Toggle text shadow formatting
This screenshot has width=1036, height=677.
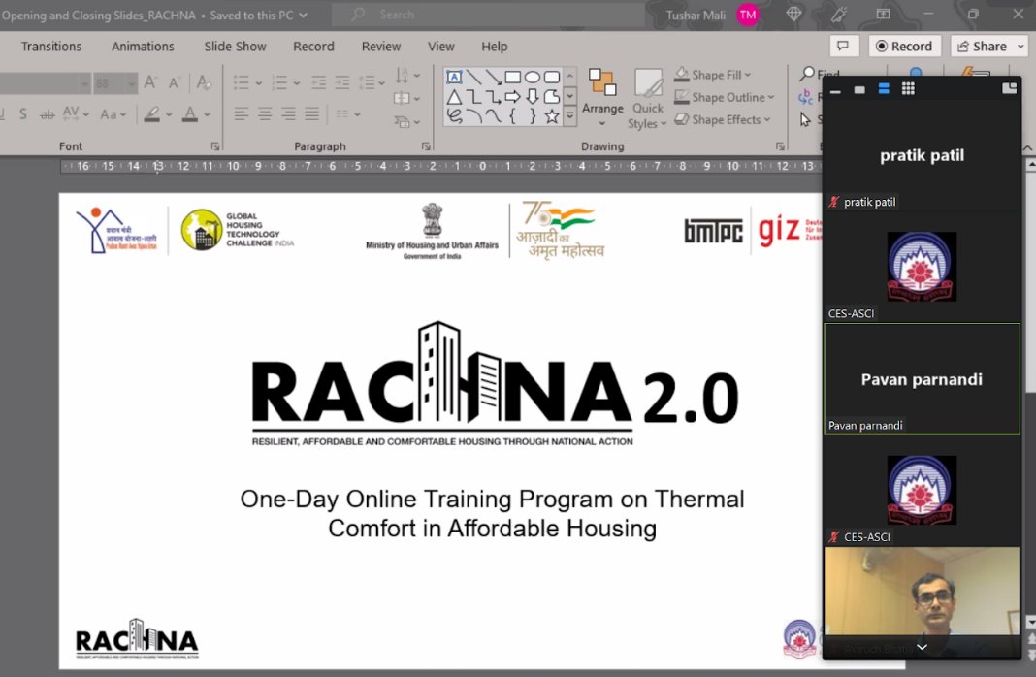(23, 114)
